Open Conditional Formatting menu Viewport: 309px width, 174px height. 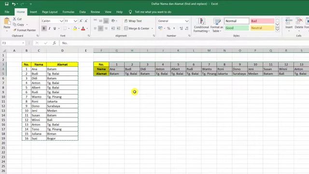(201, 25)
